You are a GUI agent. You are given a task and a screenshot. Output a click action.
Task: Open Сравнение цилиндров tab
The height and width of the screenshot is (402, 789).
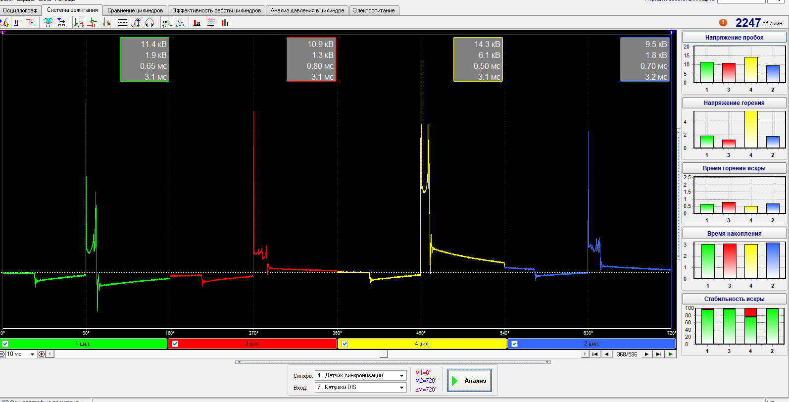(135, 10)
